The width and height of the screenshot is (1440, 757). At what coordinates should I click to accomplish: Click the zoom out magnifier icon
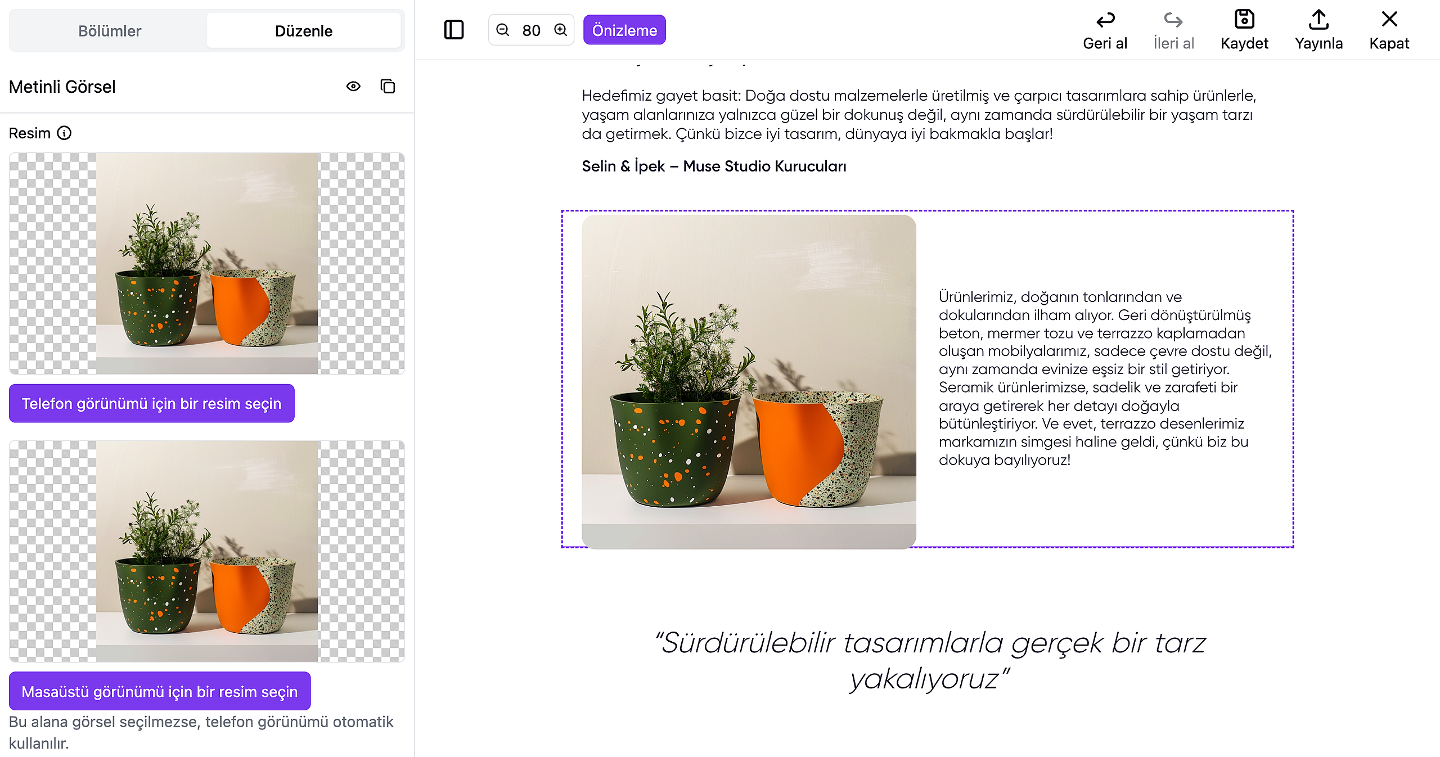click(503, 30)
